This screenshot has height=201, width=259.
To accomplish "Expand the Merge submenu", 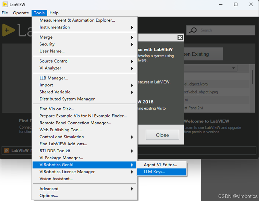I will coord(84,37).
